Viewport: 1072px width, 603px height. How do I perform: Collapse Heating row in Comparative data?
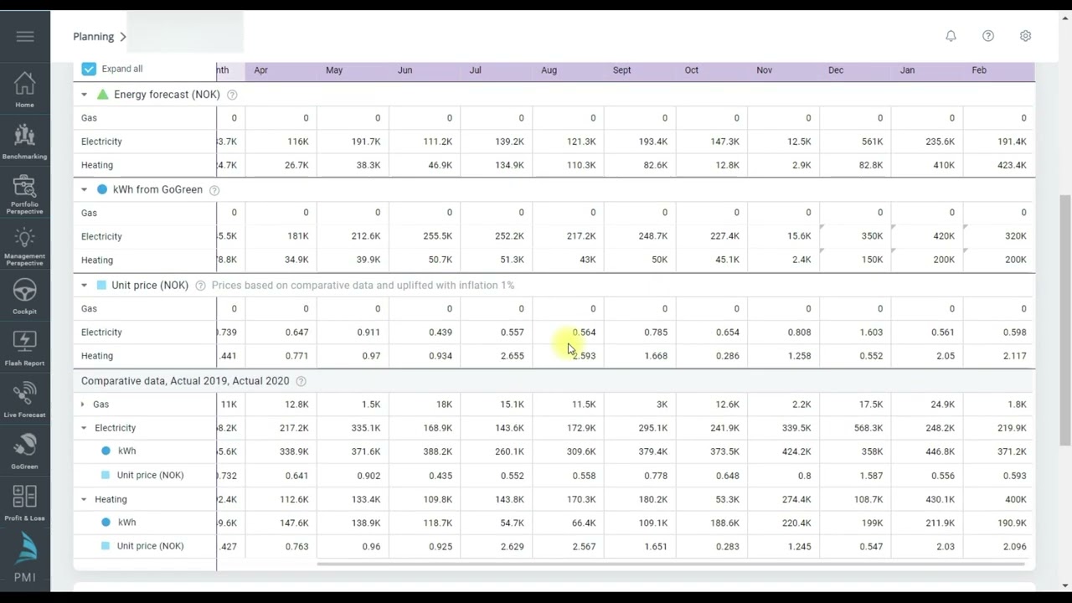pyautogui.click(x=84, y=499)
